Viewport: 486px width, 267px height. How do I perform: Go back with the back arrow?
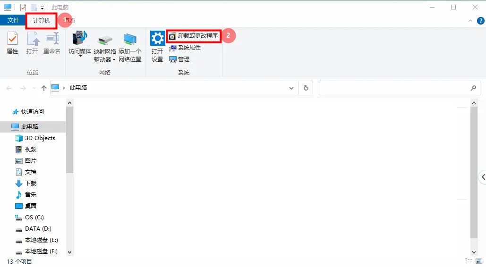pyautogui.click(x=9, y=88)
